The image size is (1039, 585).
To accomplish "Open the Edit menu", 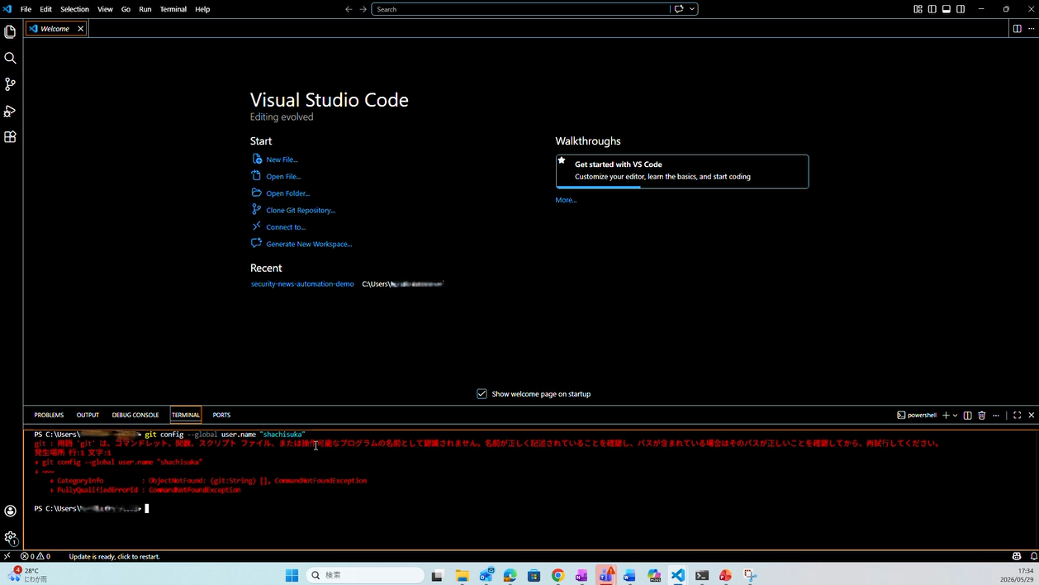I will click(45, 9).
